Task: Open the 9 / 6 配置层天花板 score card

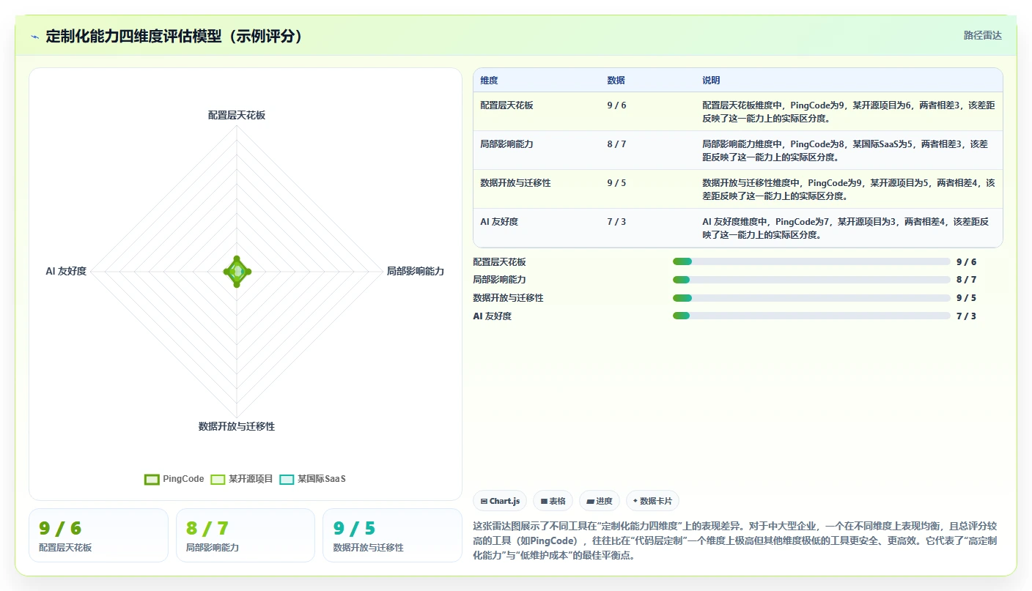Action: pos(98,535)
